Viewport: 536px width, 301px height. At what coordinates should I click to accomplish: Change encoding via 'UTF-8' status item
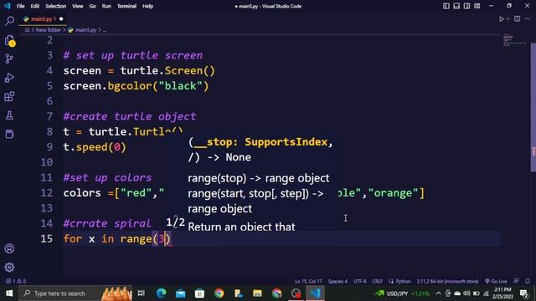360,281
